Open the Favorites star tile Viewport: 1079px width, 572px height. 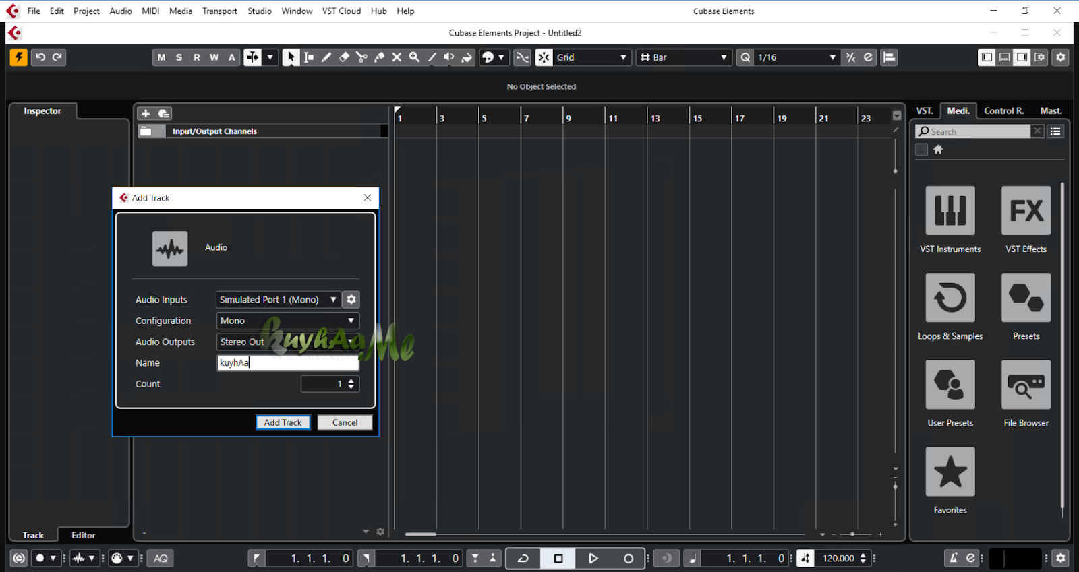(950, 472)
